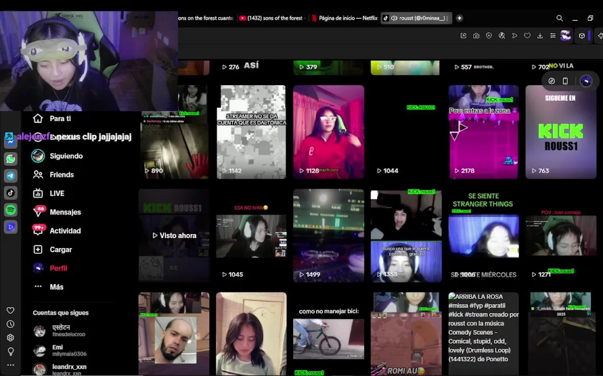Open the ad blocker shield icon
603x376 pixels.
(x=489, y=36)
